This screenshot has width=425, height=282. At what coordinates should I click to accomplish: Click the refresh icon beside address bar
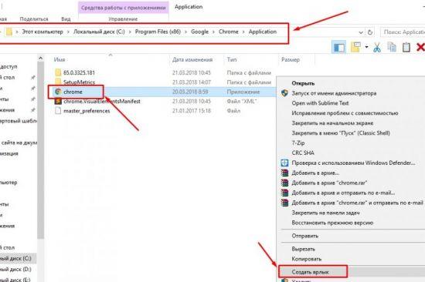(370, 32)
